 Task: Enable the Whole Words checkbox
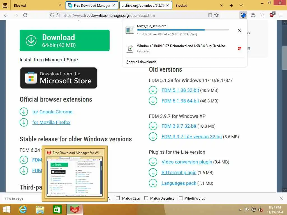tap(181, 198)
